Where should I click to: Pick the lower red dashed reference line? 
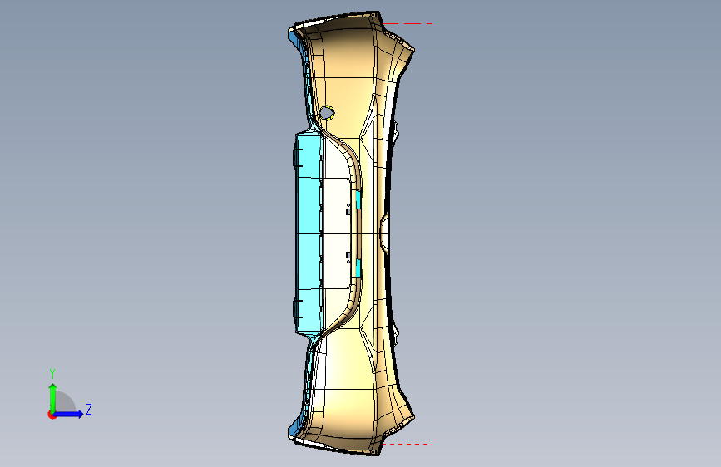tap(407, 444)
